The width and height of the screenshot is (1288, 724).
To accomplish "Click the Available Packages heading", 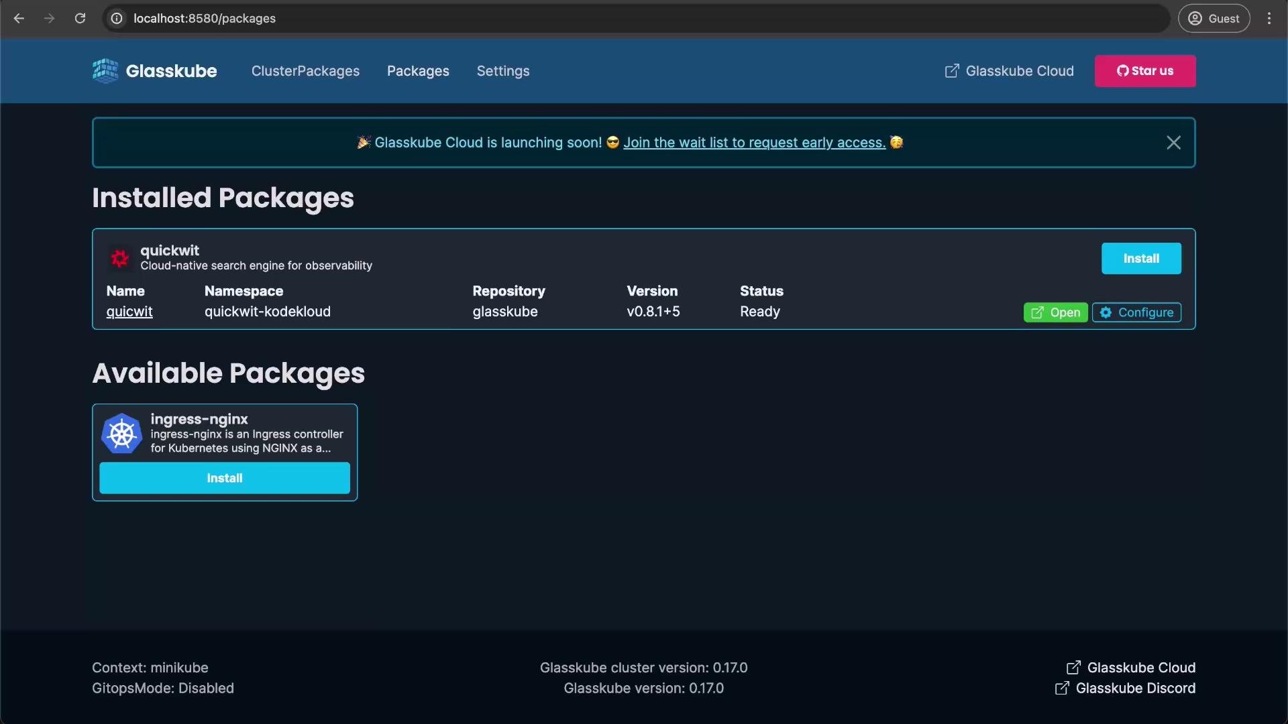I will (x=228, y=373).
